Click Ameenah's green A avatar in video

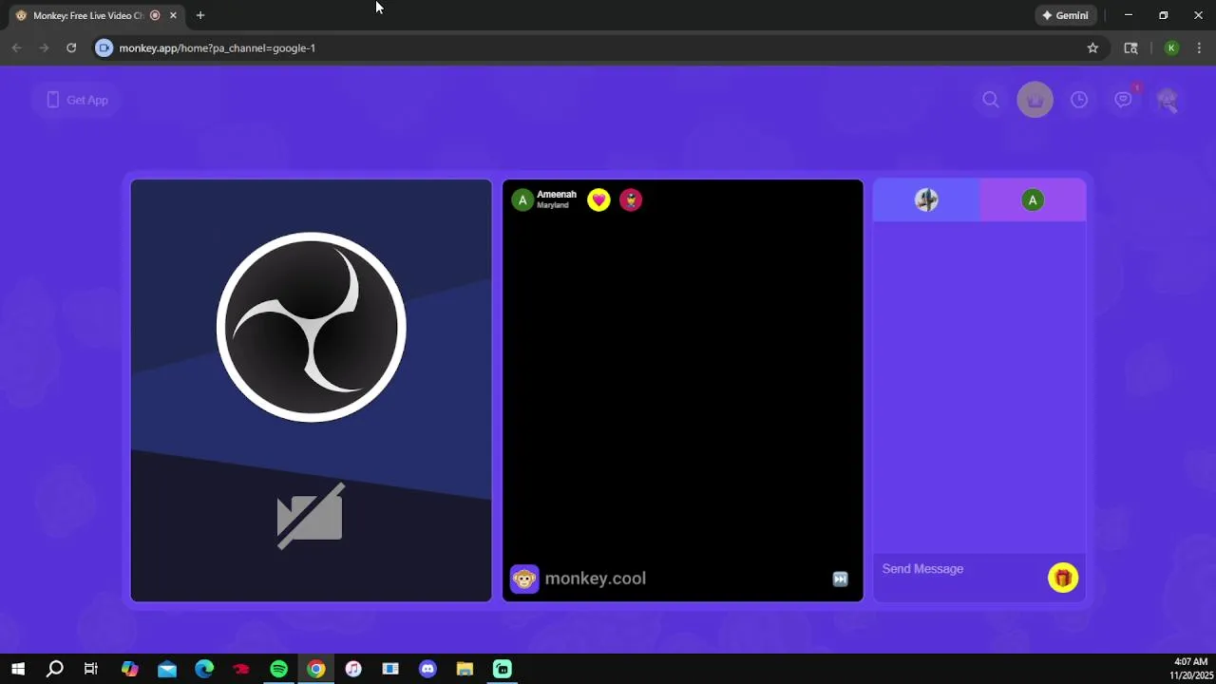(522, 200)
